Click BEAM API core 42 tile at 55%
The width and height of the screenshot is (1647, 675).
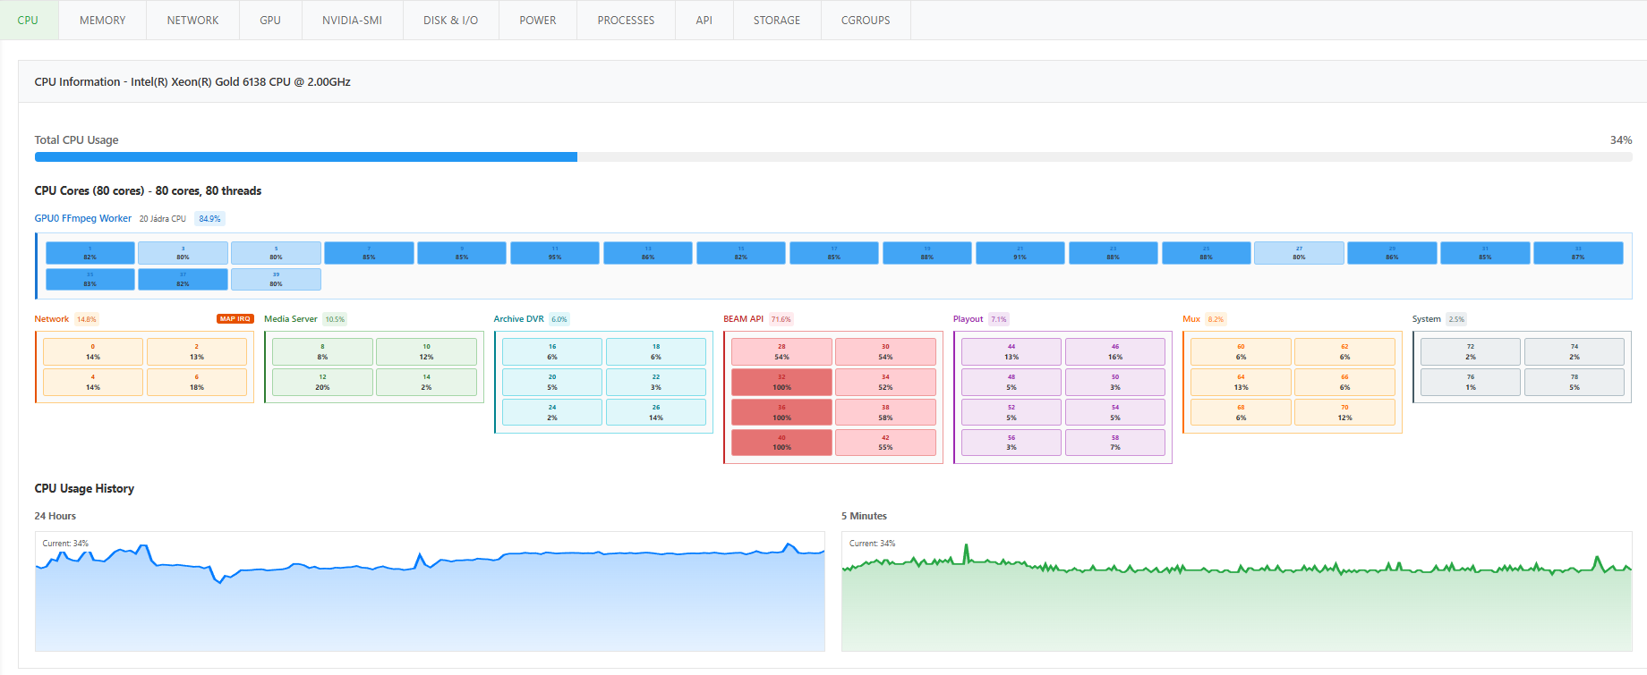coord(885,443)
